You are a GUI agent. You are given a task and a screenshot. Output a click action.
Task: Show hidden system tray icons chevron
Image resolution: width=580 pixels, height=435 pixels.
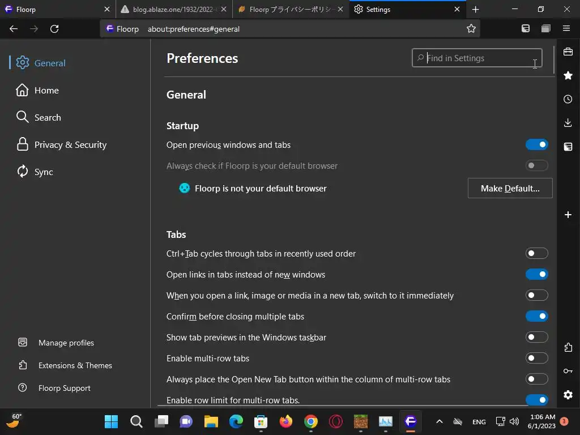440,421
